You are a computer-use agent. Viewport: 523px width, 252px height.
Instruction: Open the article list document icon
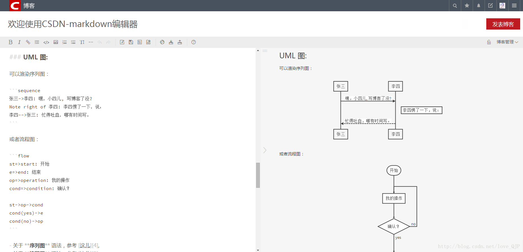140,42
